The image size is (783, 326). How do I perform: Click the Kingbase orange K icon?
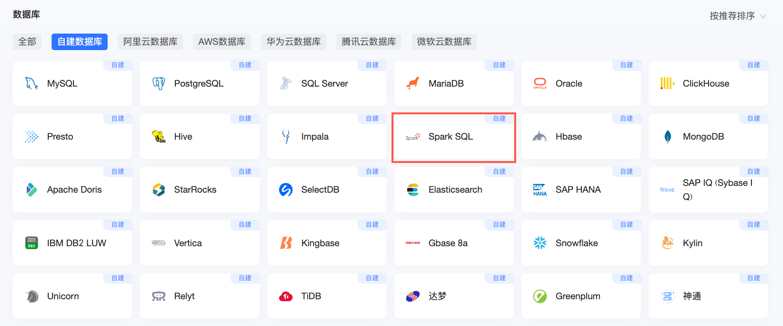(x=286, y=243)
